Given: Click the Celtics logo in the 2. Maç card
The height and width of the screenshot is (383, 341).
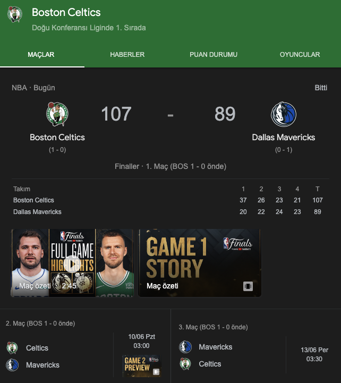Looking at the screenshot, I should click(12, 348).
